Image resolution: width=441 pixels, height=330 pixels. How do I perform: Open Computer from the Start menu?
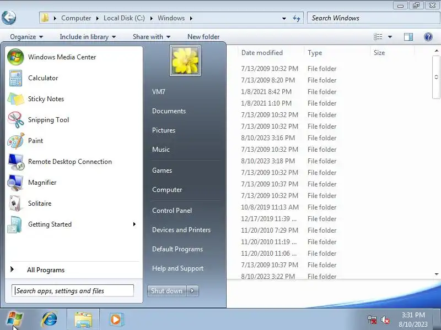[167, 190]
